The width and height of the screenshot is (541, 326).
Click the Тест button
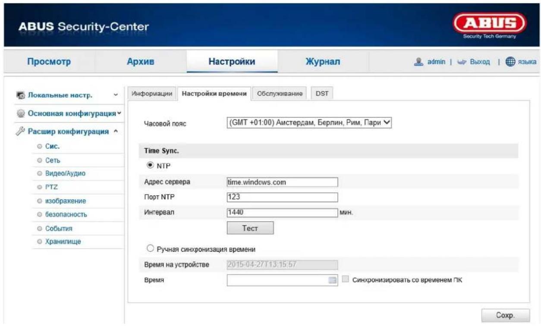pyautogui.click(x=250, y=229)
